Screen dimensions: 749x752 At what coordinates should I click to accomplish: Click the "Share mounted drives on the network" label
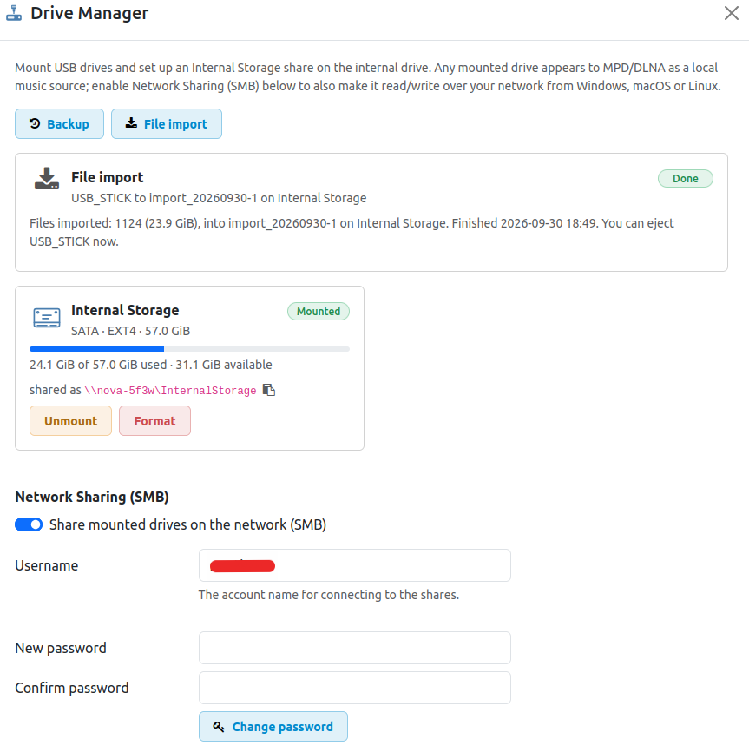(x=187, y=524)
